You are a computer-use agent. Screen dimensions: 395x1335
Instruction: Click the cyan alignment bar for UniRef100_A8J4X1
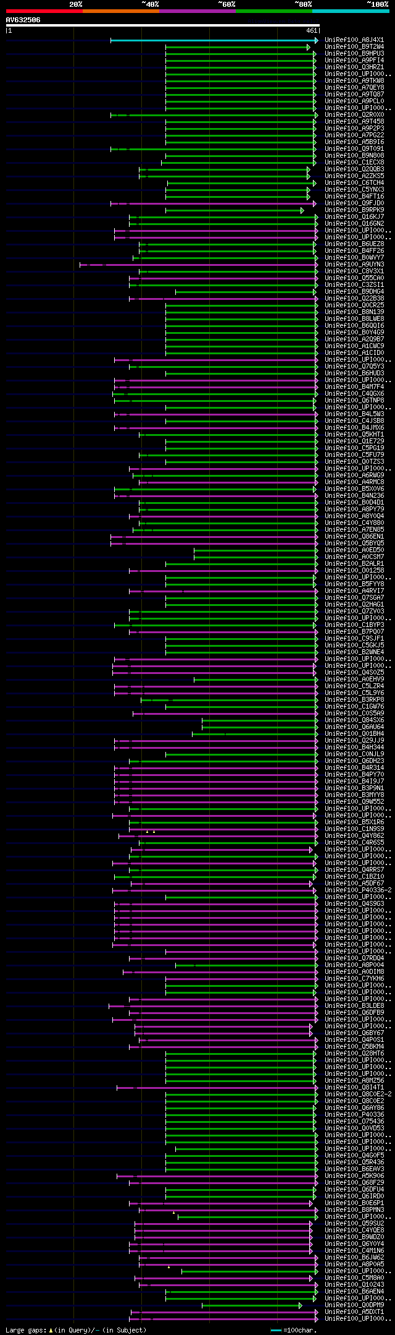(213, 40)
